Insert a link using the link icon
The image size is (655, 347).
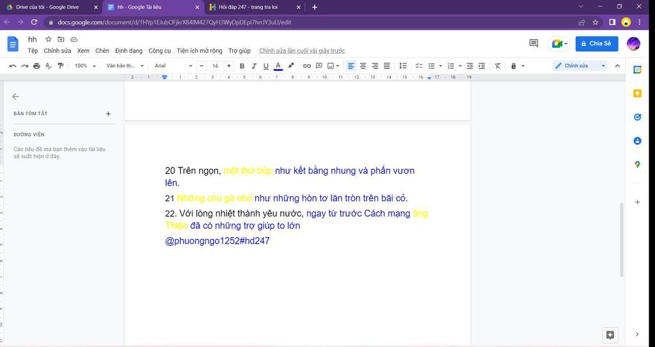(307, 66)
